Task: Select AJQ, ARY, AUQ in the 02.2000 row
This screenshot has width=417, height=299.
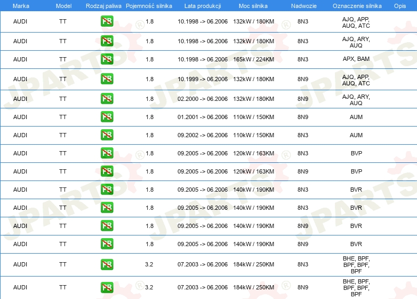Action: click(x=356, y=100)
